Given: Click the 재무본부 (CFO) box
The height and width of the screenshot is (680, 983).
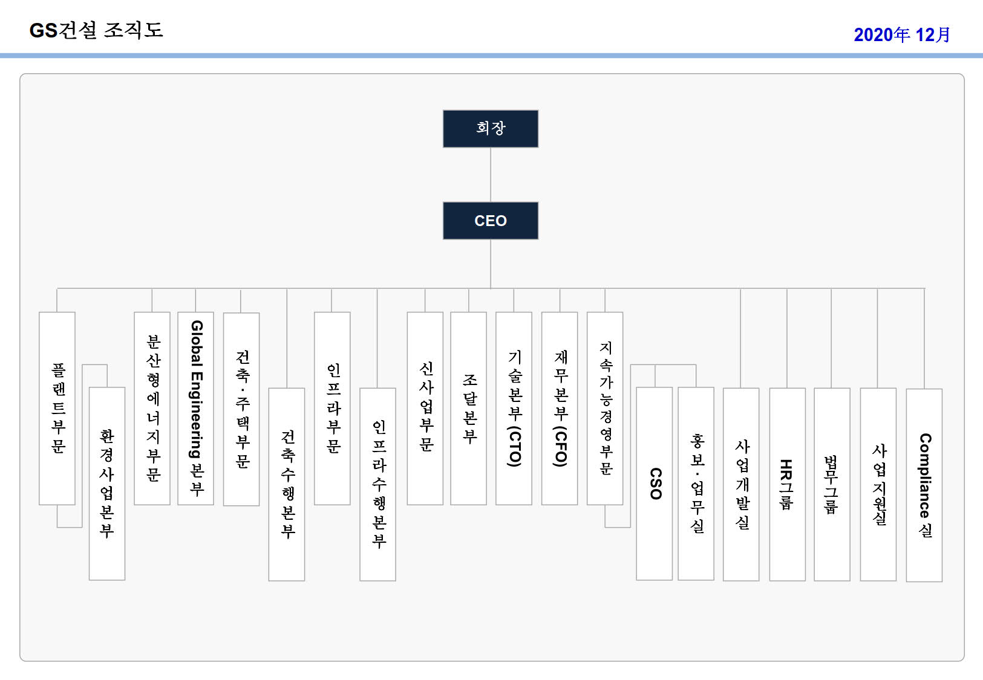Looking at the screenshot, I should [x=560, y=408].
